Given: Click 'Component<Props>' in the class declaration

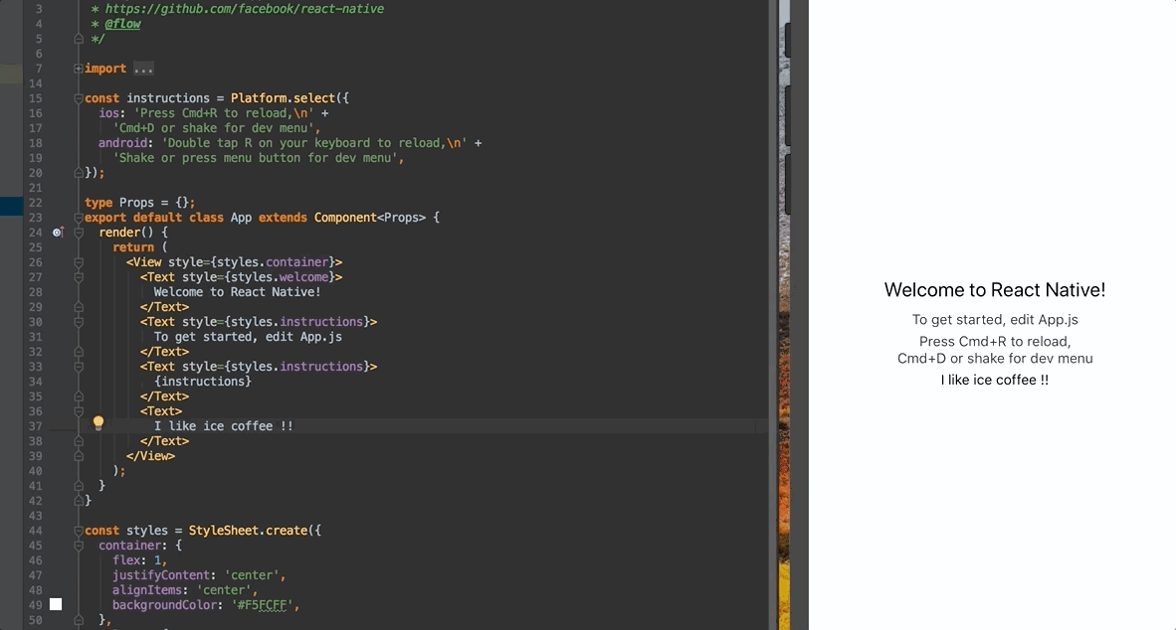Looking at the screenshot, I should [370, 218].
